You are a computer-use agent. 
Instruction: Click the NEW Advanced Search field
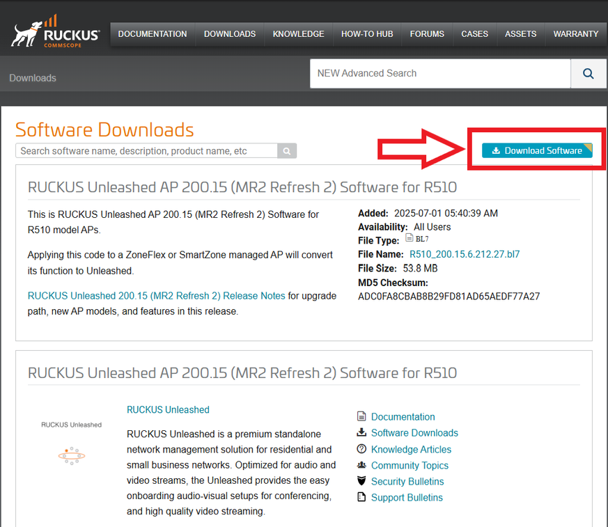(440, 74)
